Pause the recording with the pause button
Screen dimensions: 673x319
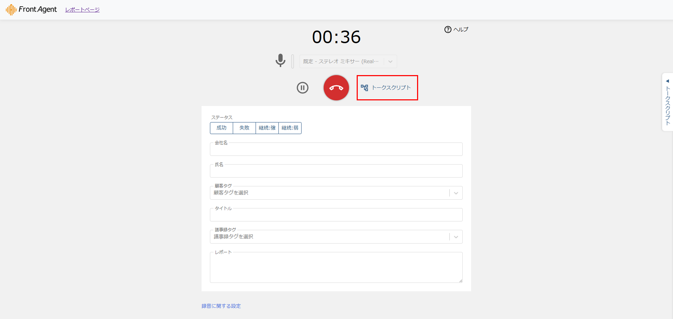[x=302, y=88]
